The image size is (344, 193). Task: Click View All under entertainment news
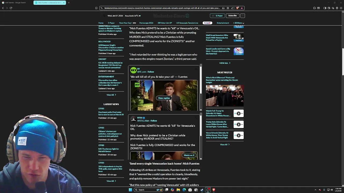coord(111,95)
